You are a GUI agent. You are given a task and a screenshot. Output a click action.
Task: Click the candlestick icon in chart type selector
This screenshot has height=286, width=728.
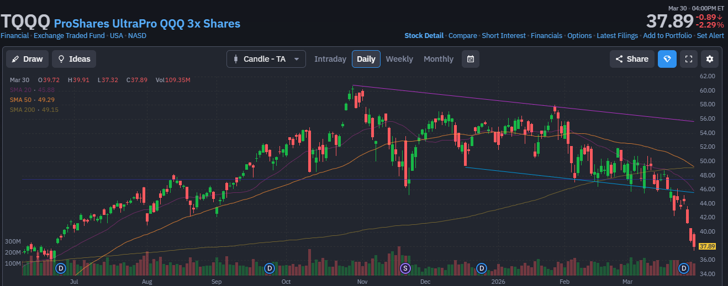point(236,59)
